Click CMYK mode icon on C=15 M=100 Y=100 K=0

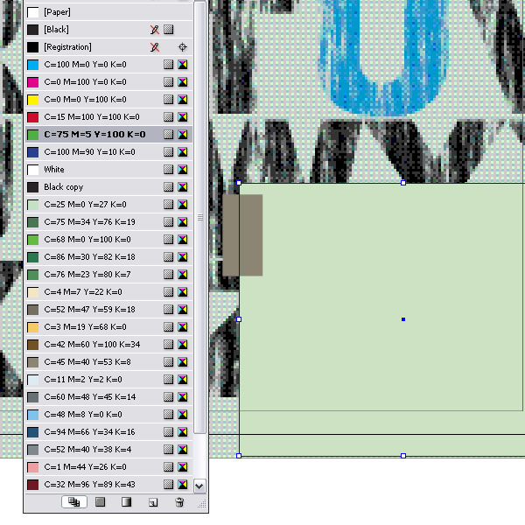coord(183,117)
